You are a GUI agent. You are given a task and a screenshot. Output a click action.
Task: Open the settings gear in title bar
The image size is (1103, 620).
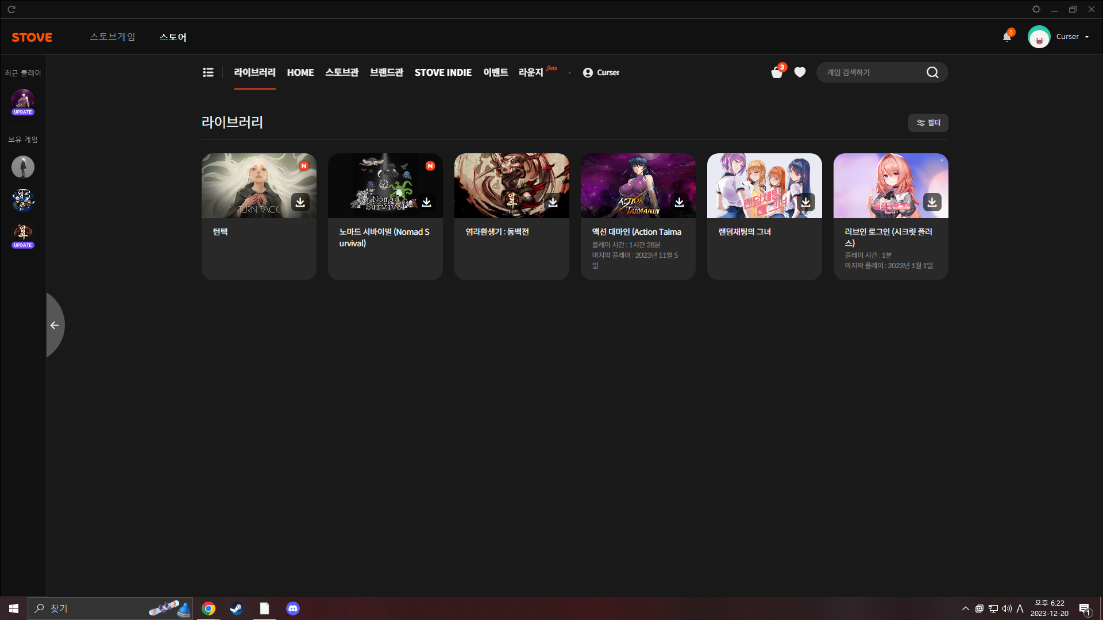1036,9
